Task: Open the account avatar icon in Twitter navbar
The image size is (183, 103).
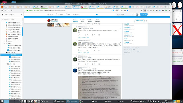Action: point(137,14)
